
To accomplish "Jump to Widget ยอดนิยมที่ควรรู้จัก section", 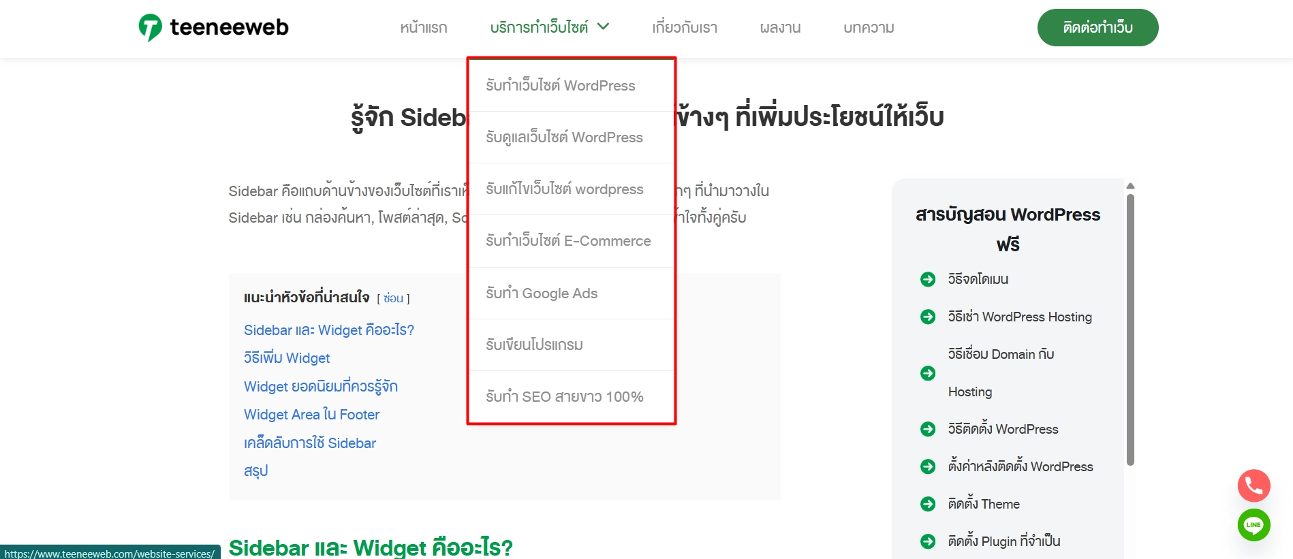I will (x=321, y=387).
